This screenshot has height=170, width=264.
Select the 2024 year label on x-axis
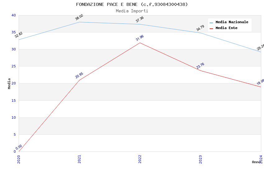261,159
